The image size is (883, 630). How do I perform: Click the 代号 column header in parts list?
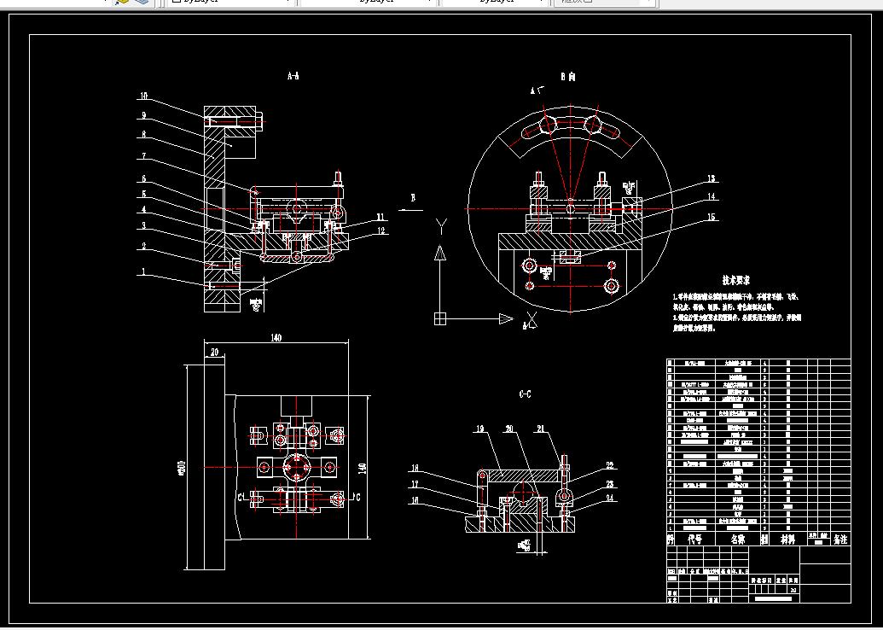coord(695,540)
